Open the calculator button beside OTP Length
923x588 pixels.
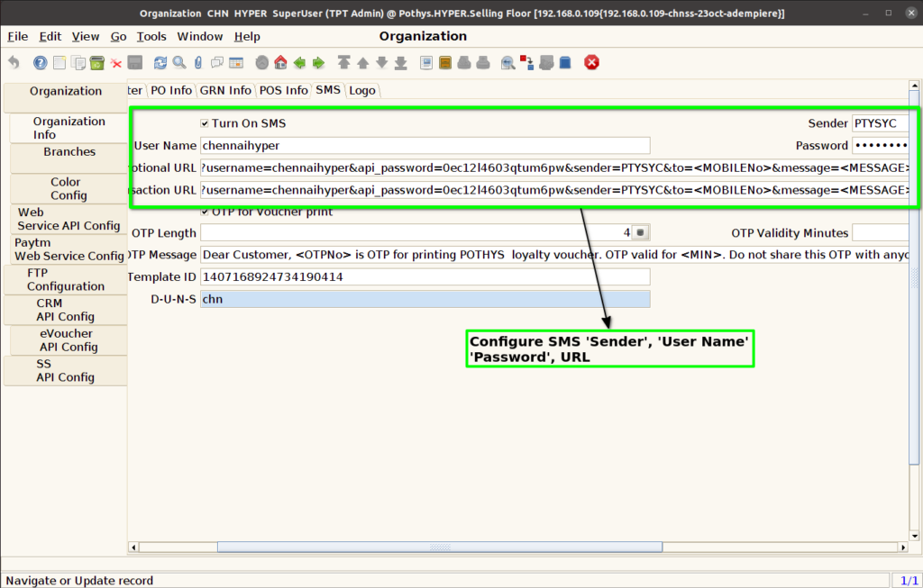[641, 233]
